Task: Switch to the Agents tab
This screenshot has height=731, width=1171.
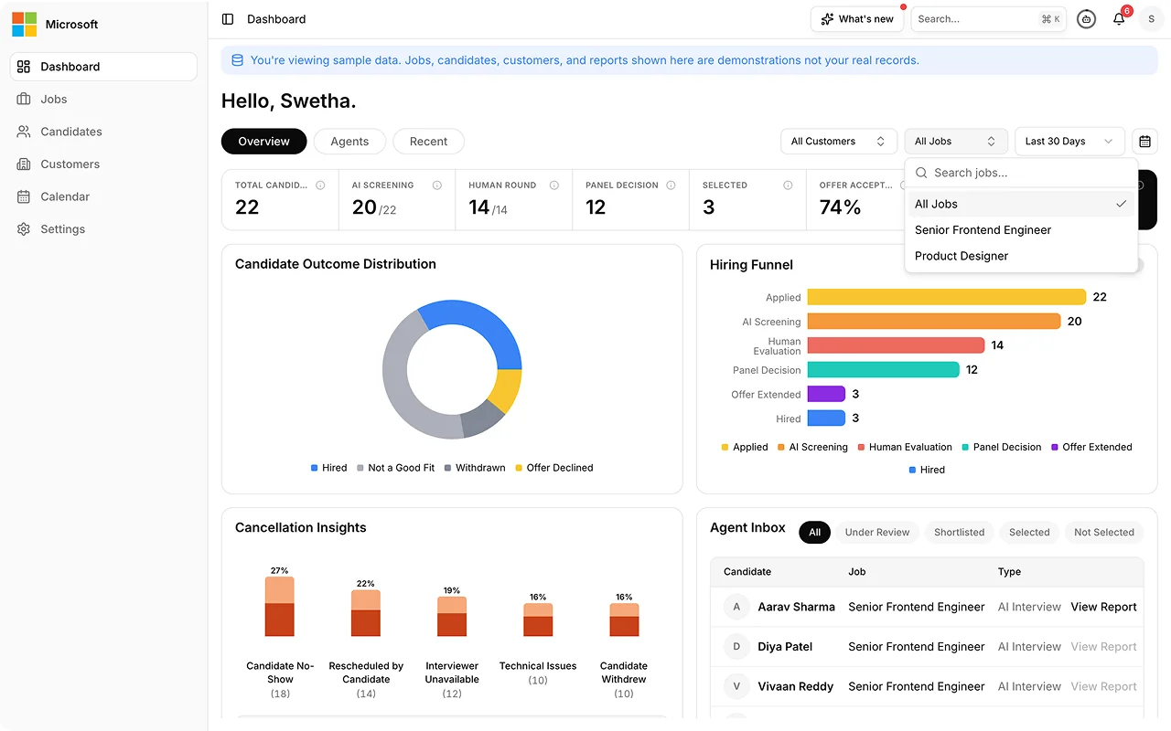Action: 349,142
